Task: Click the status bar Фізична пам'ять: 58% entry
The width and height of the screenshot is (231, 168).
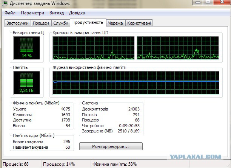Action: [x=115, y=164]
